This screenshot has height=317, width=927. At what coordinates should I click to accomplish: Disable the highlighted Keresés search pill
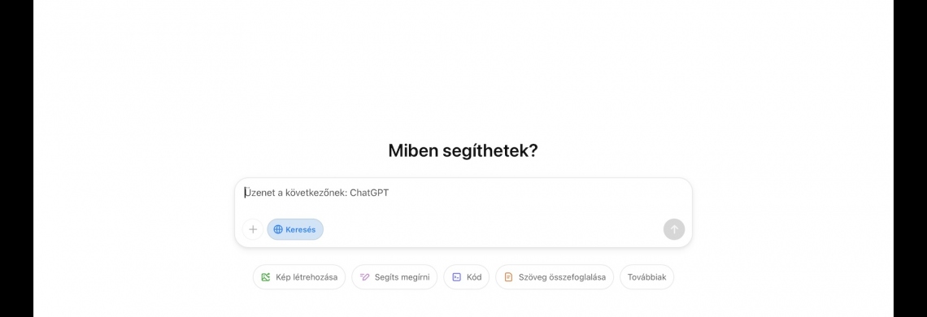click(295, 229)
